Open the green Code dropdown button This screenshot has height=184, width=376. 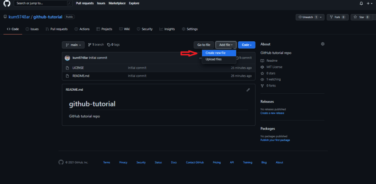point(247,45)
